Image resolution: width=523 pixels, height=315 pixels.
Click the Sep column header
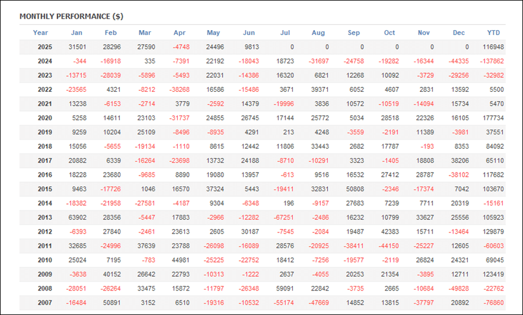point(354,33)
